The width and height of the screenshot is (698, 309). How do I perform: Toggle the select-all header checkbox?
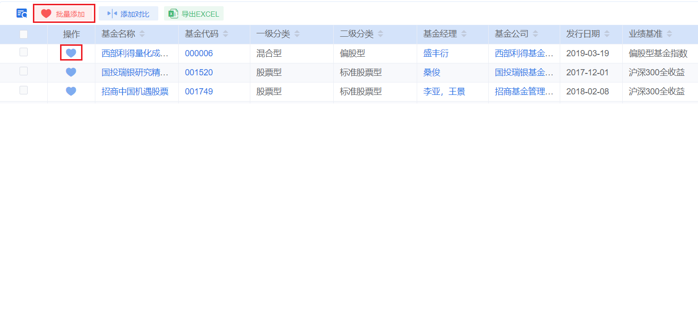click(x=23, y=34)
